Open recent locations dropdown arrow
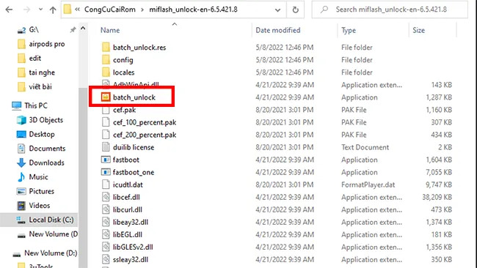Screen dimensions: 477x268 point(40,10)
